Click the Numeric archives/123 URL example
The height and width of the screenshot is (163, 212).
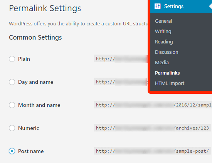pyautogui.click(x=152, y=128)
